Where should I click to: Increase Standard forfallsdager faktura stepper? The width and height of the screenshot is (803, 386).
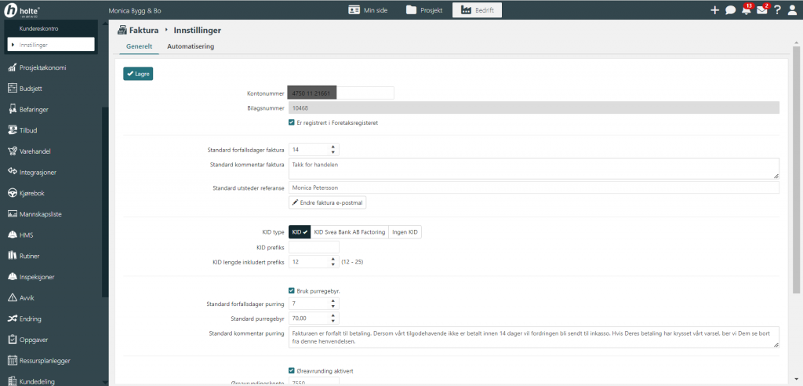[x=333, y=147]
